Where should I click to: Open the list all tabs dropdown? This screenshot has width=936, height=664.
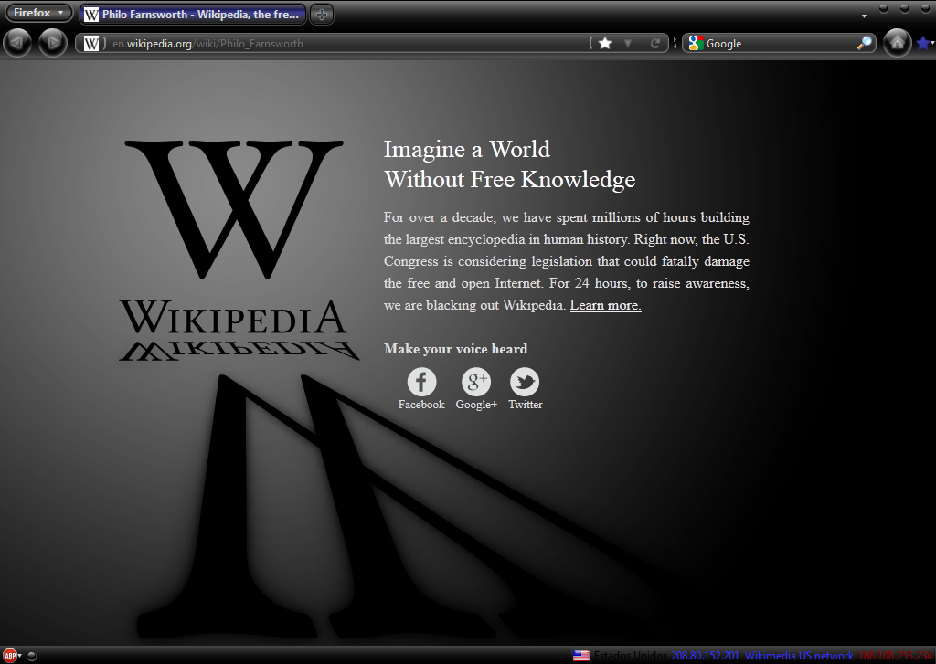864,16
